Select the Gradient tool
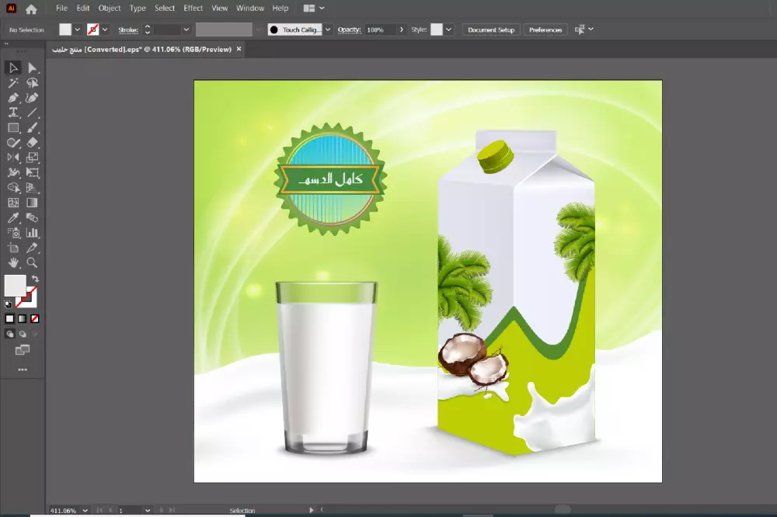 click(x=33, y=202)
